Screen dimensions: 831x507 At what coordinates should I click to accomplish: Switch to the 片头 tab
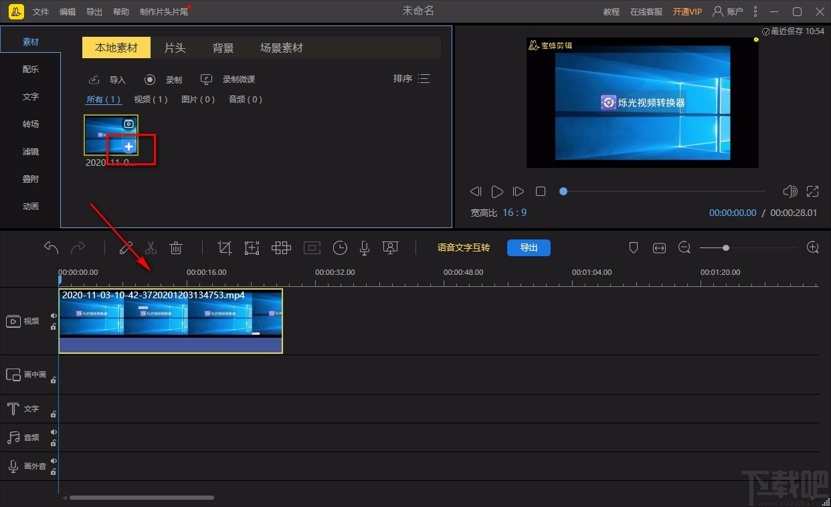(x=175, y=48)
